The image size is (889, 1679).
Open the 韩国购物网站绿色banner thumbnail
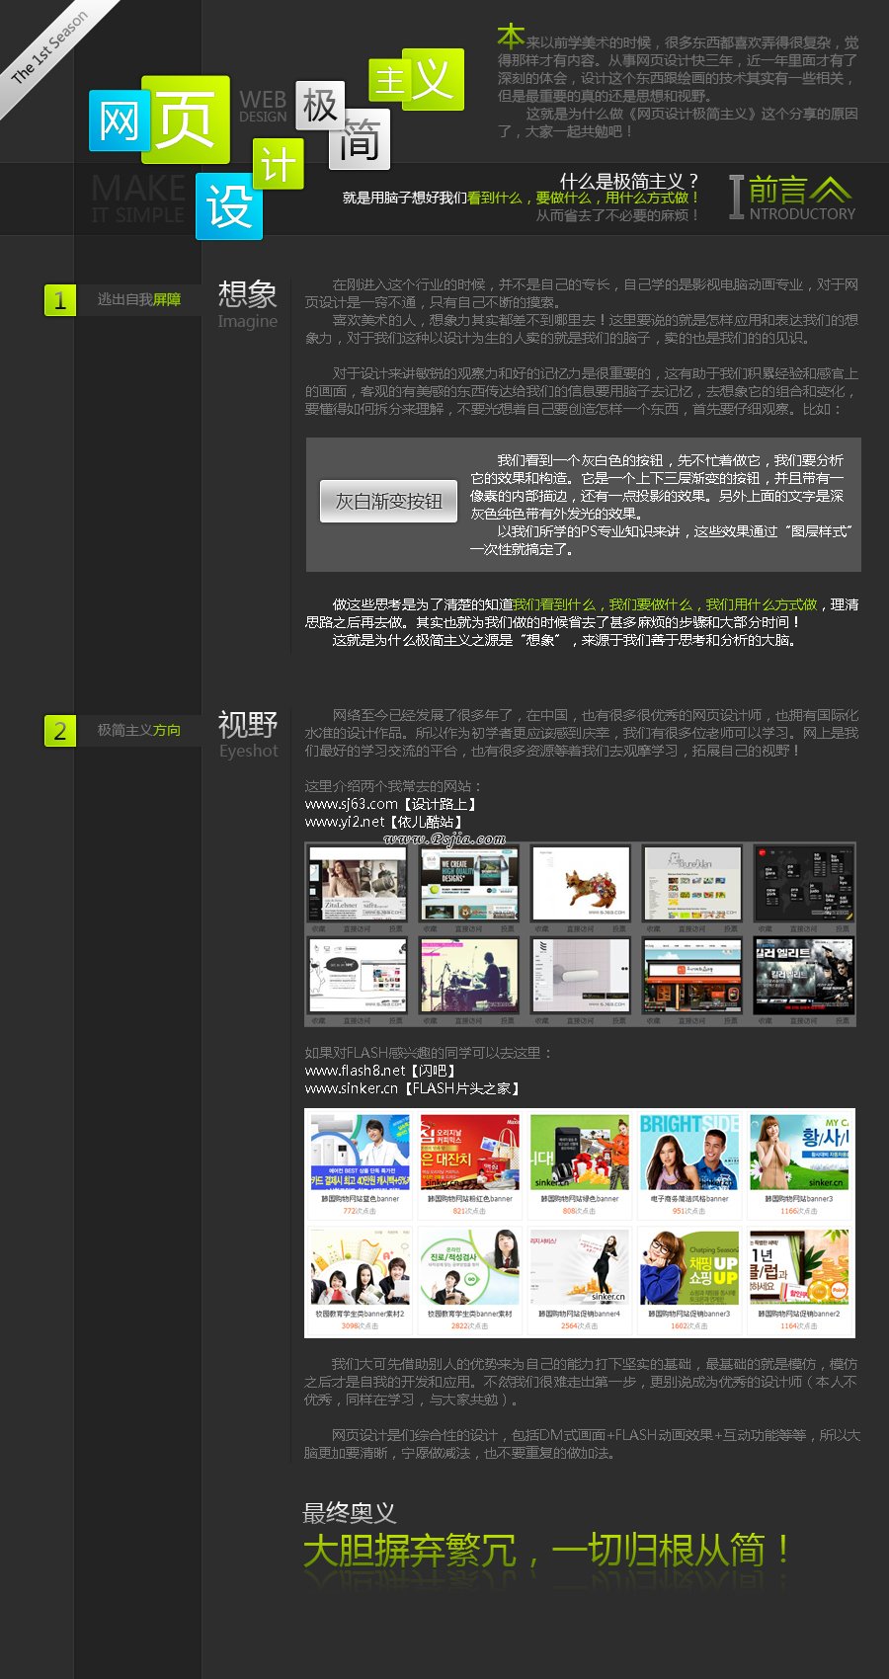pyautogui.click(x=580, y=1153)
